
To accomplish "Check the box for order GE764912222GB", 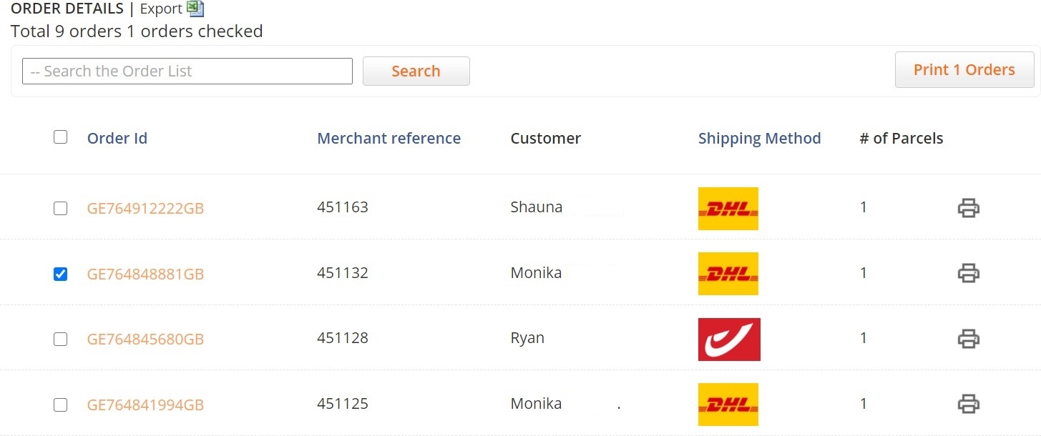I will (x=61, y=208).
